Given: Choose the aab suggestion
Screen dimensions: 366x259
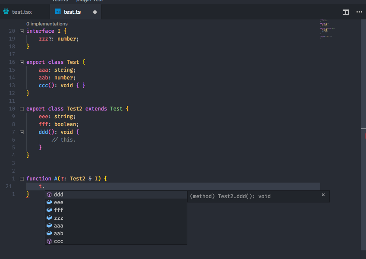Looking at the screenshot, I should (x=116, y=233).
